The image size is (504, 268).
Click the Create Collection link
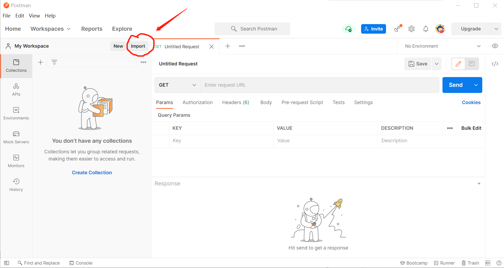pos(92,173)
